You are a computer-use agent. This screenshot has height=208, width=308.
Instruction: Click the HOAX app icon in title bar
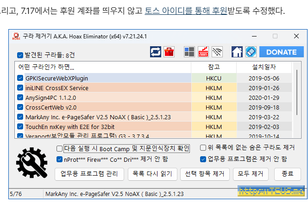tap(16, 36)
